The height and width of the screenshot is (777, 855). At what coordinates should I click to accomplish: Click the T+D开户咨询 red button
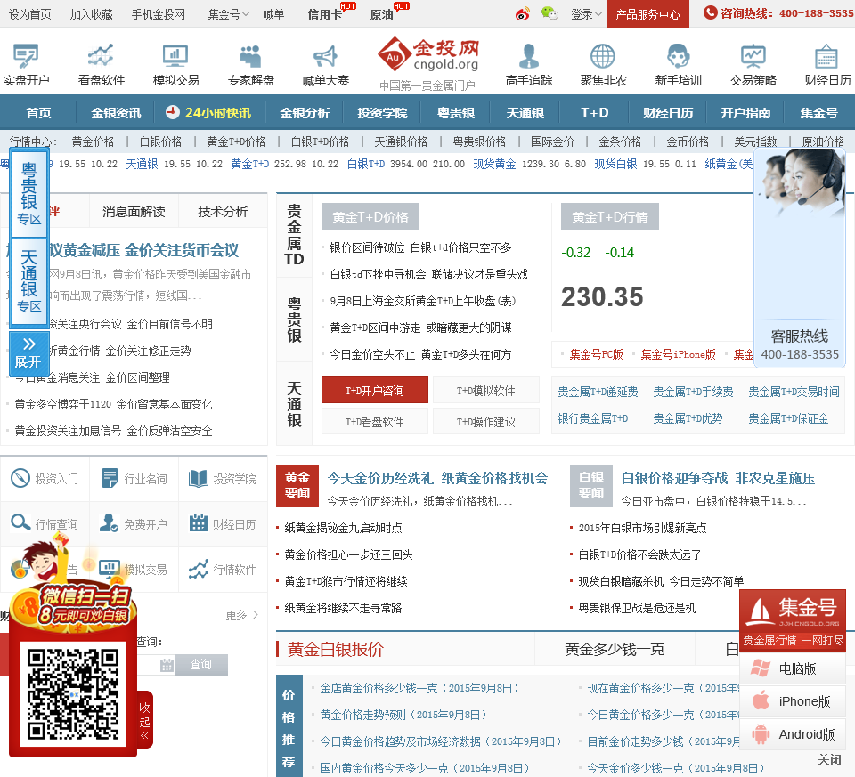(375, 390)
